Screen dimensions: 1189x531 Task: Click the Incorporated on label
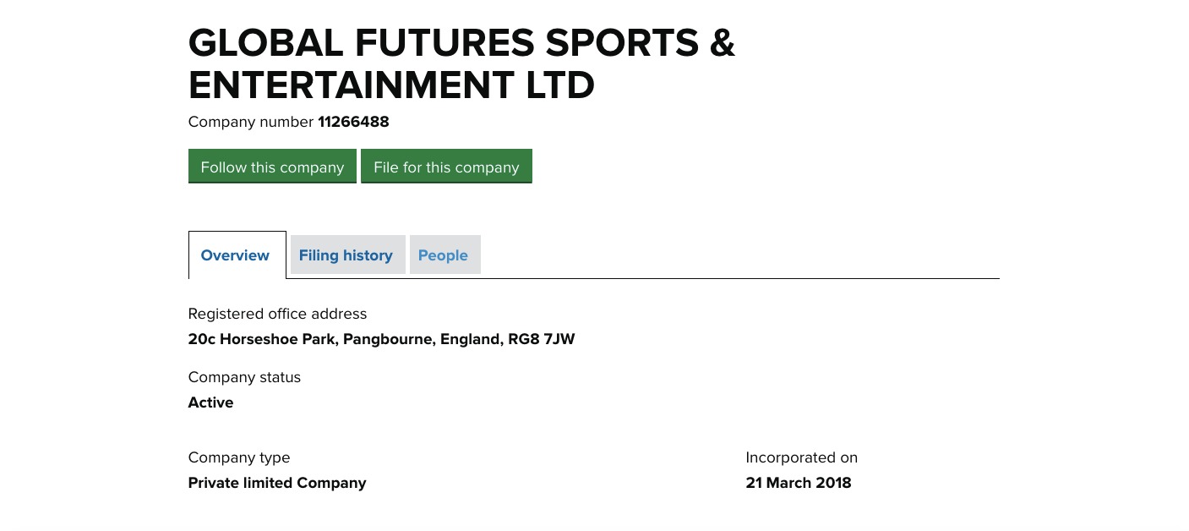[801, 457]
